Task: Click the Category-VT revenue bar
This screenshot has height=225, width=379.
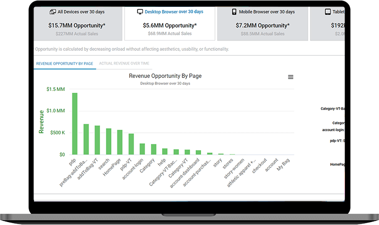Action: pyautogui.click(x=187, y=152)
